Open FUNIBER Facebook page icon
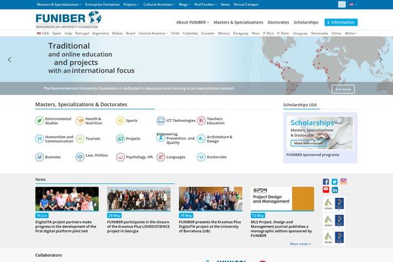The width and height of the screenshot is (393, 262). (x=326, y=181)
